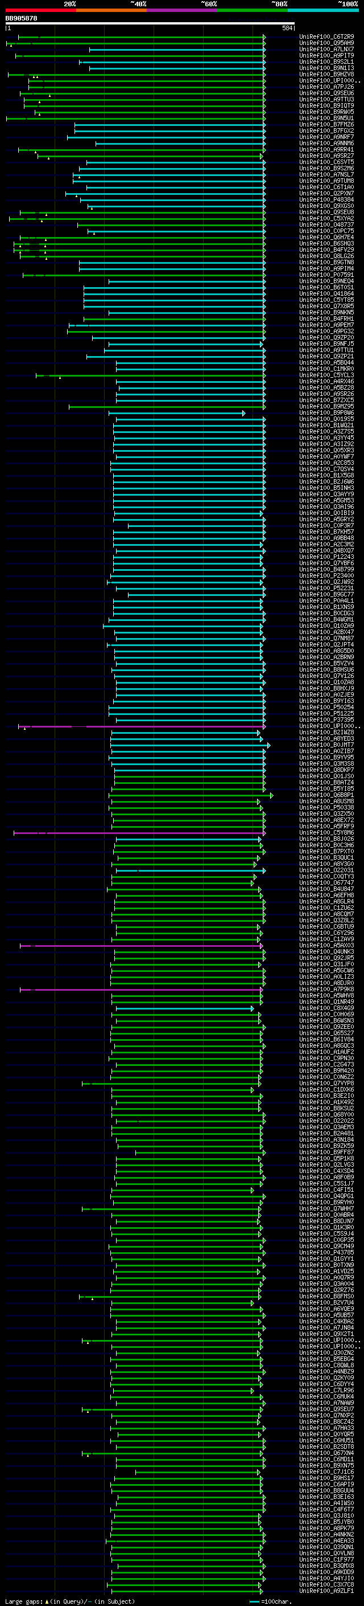364x1606 pixels.
Task: Select label UniRef100_Q9SEU6
Action: point(326,93)
